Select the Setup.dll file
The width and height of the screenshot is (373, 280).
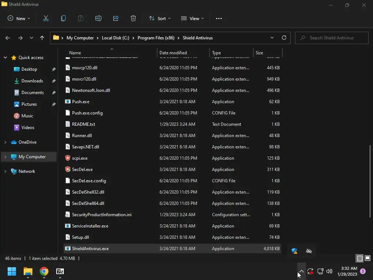81,237
